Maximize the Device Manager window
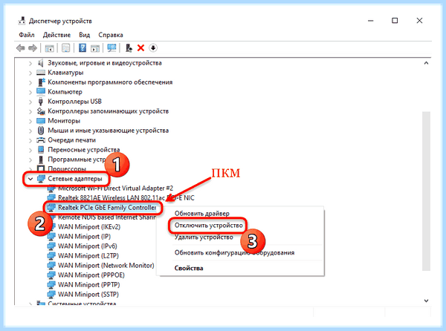 395,21
